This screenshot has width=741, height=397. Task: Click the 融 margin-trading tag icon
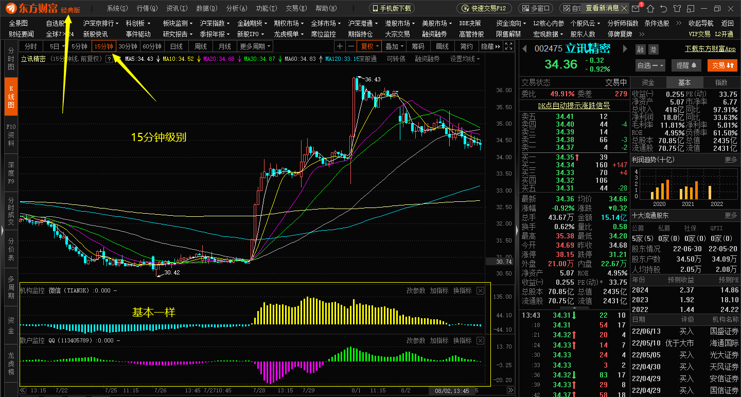pos(641,49)
